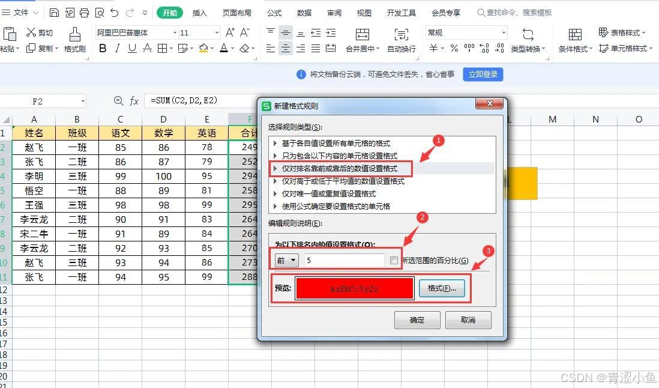Click the eraser clear-format icon
This screenshot has width=659, height=388.
pyautogui.click(x=245, y=48)
